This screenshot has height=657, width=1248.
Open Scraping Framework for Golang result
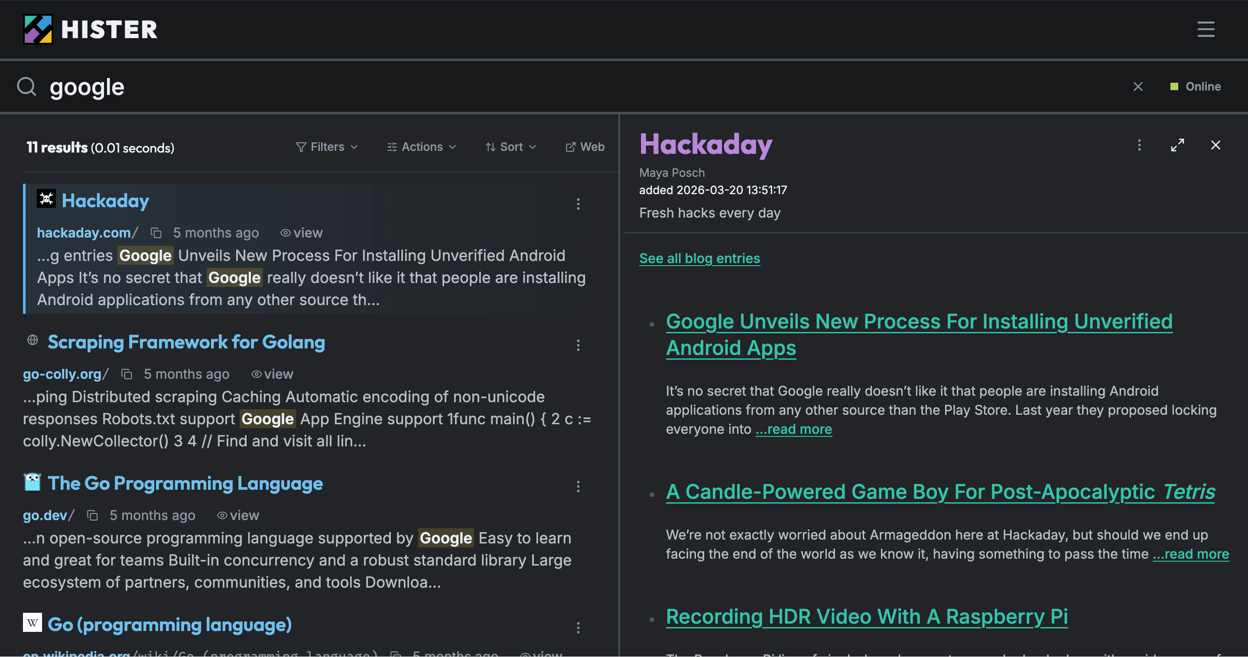coord(186,342)
